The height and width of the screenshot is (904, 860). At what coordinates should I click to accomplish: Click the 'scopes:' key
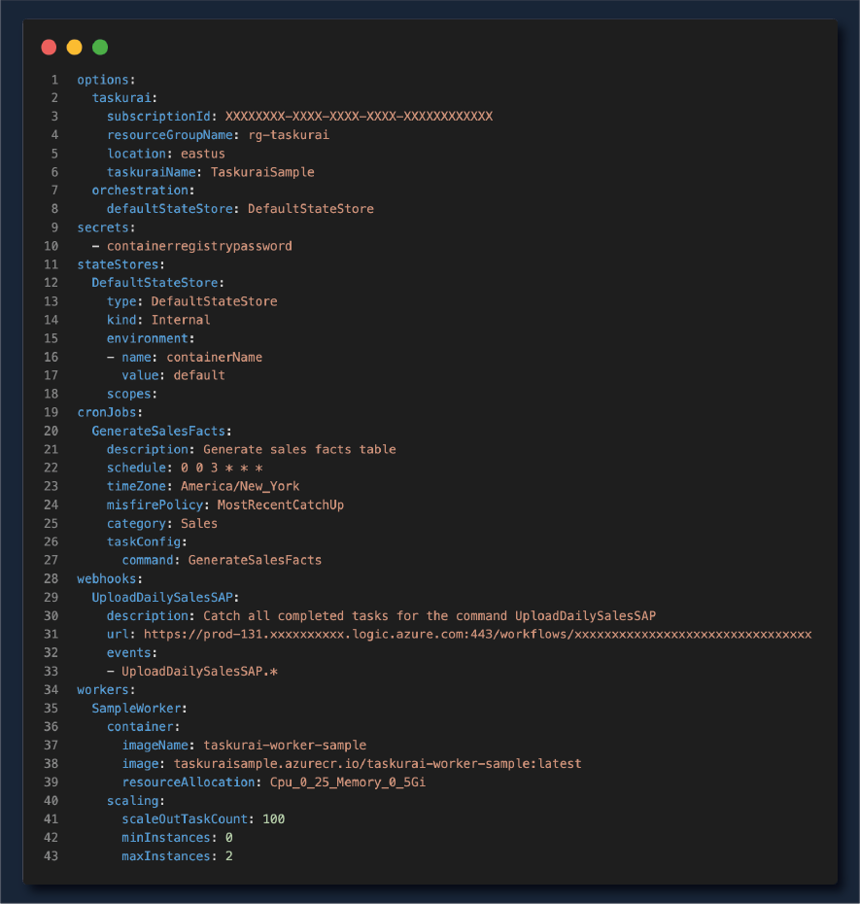(132, 394)
